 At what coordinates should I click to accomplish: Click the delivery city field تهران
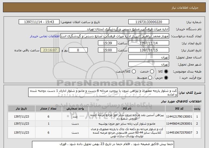[149, 64]
